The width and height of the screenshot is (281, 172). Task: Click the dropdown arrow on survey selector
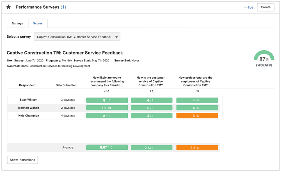point(117,37)
